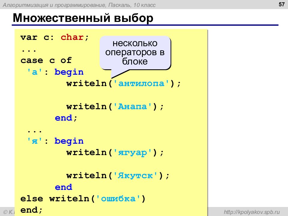The height and width of the screenshot is (216, 288).
Task: Click the slide number 57
Action: (282, 4)
